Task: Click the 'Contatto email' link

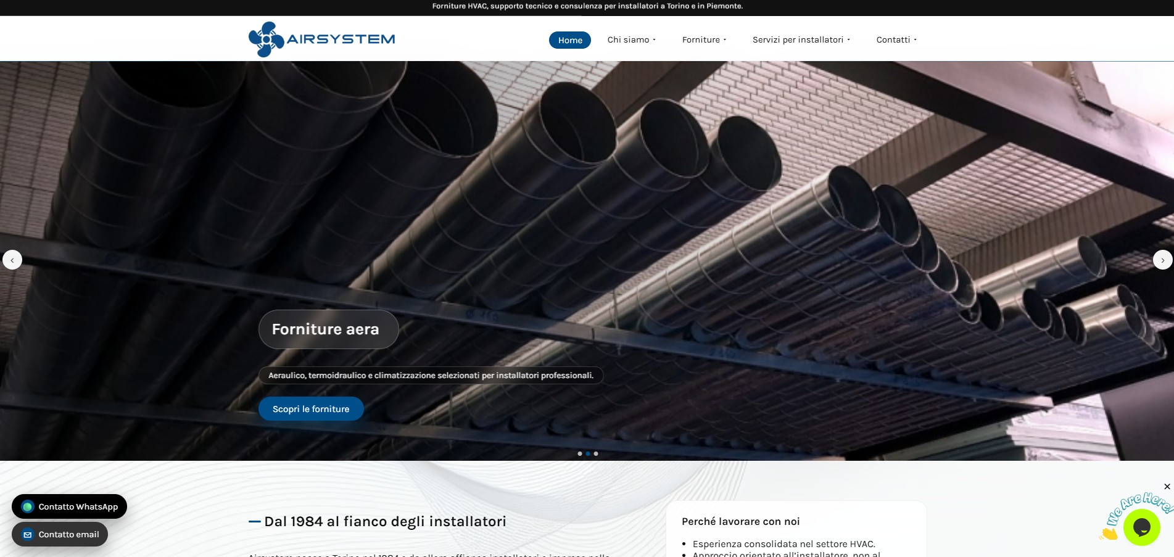Action: tap(59, 534)
